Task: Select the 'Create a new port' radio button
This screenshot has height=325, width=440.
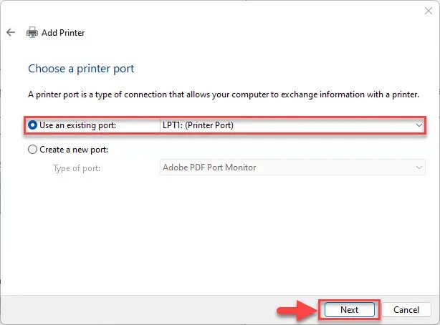Action: coord(33,150)
